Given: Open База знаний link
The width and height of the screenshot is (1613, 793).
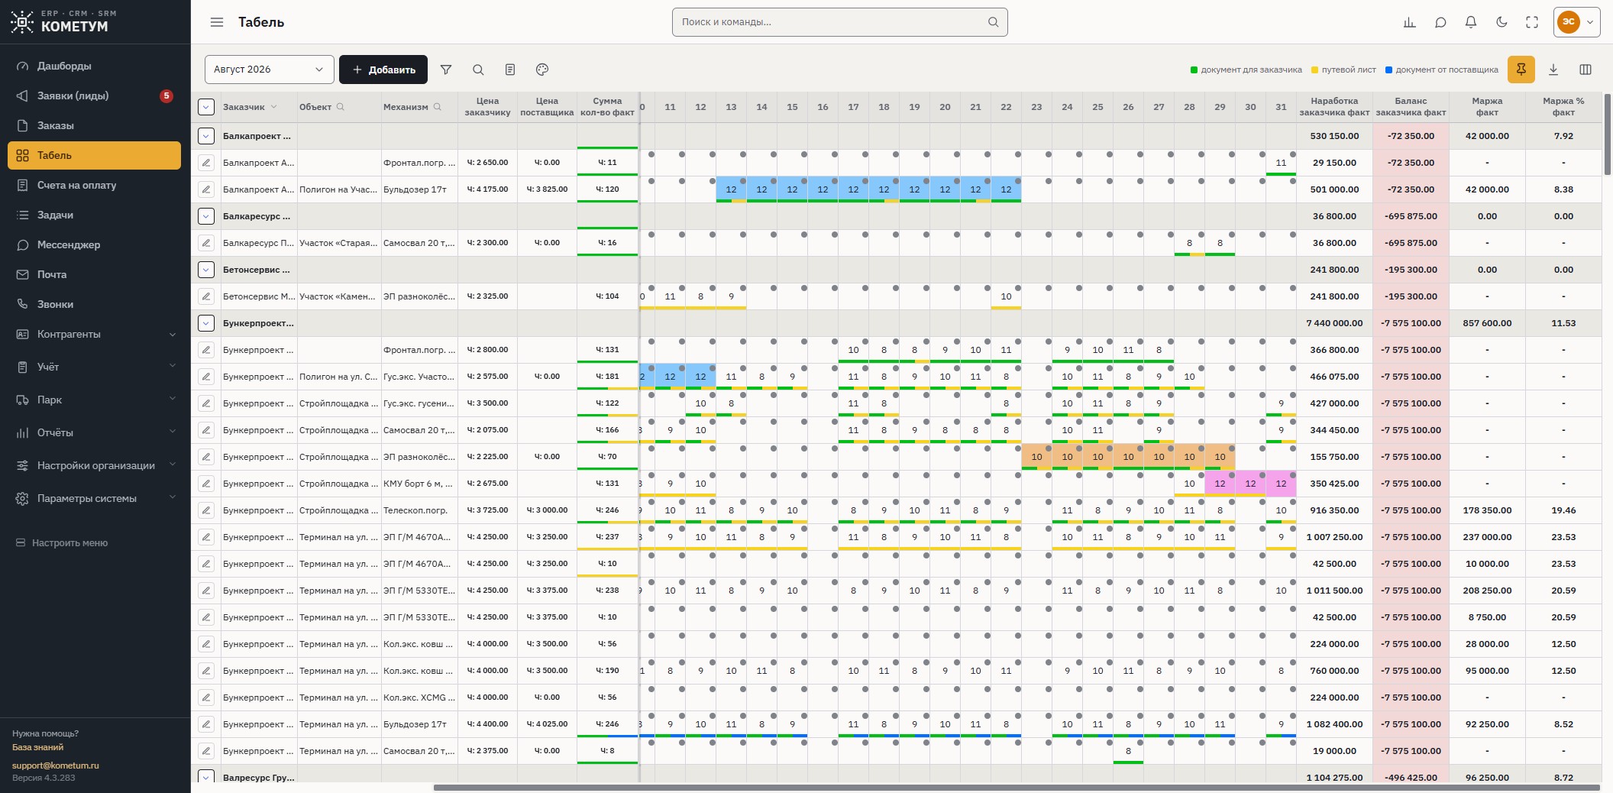Looking at the screenshot, I should click(37, 747).
